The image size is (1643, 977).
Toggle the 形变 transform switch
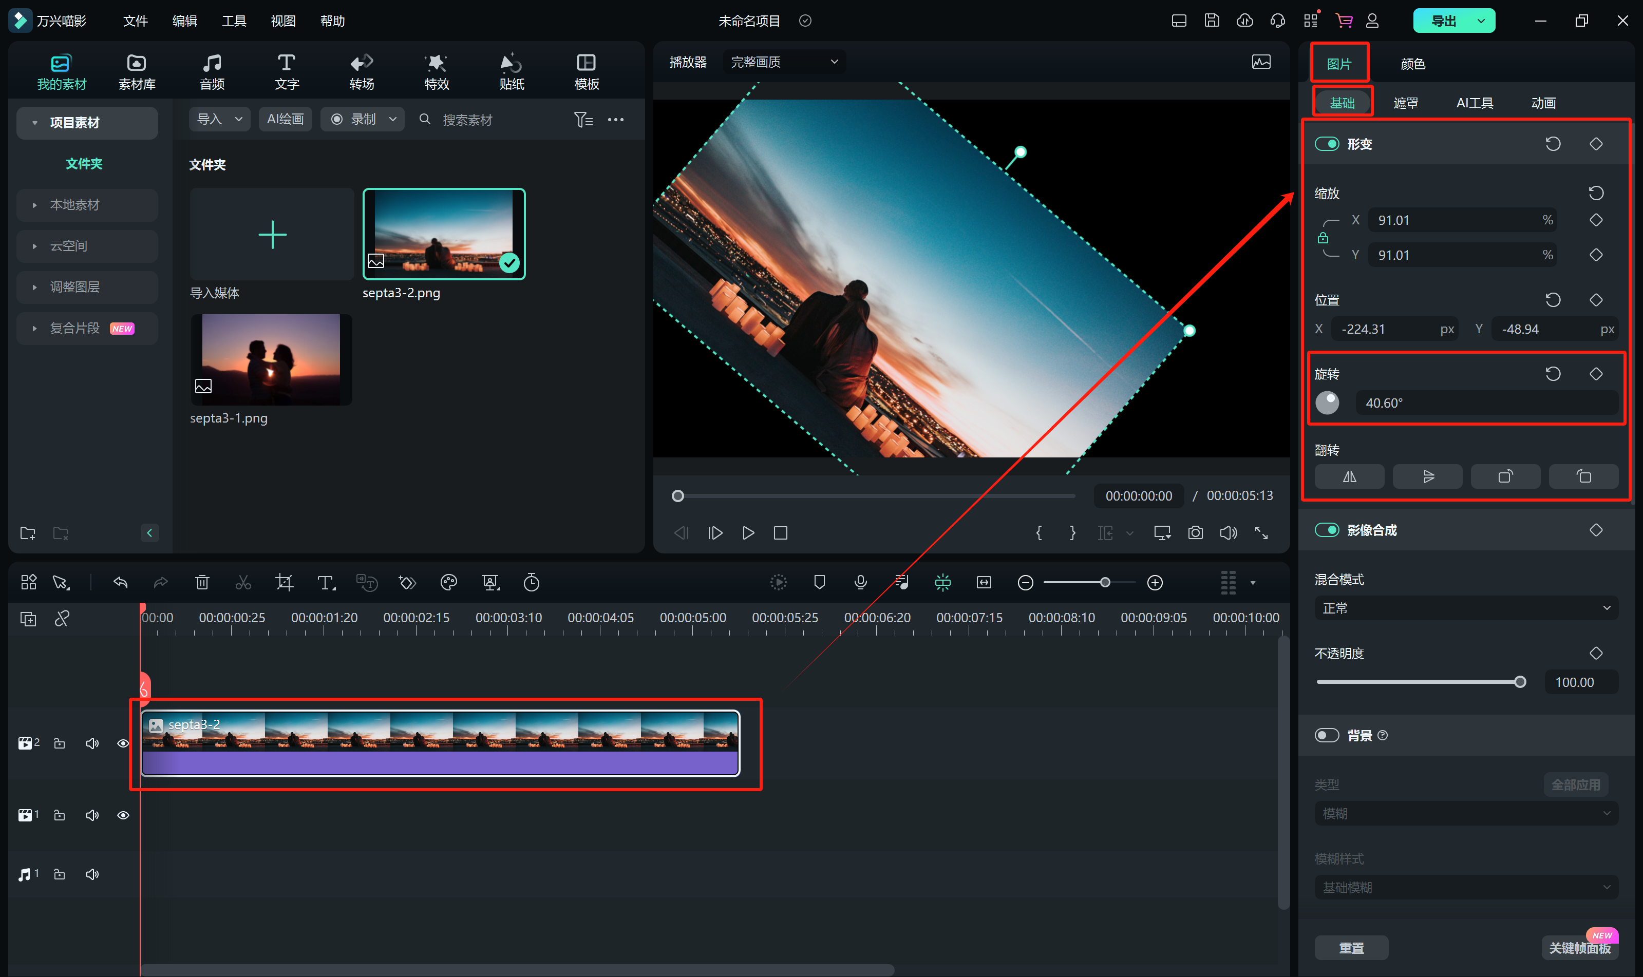pyautogui.click(x=1326, y=144)
